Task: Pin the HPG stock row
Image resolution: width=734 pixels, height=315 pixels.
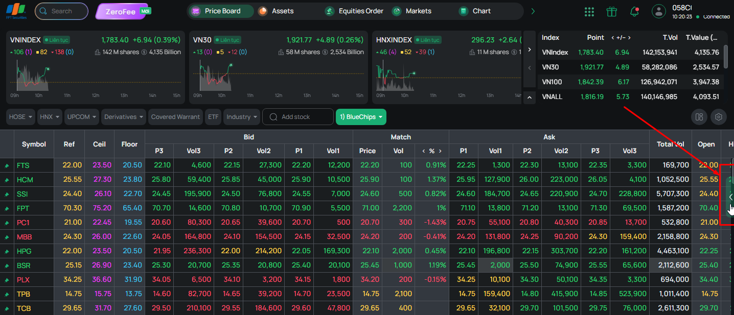Action: [7, 251]
